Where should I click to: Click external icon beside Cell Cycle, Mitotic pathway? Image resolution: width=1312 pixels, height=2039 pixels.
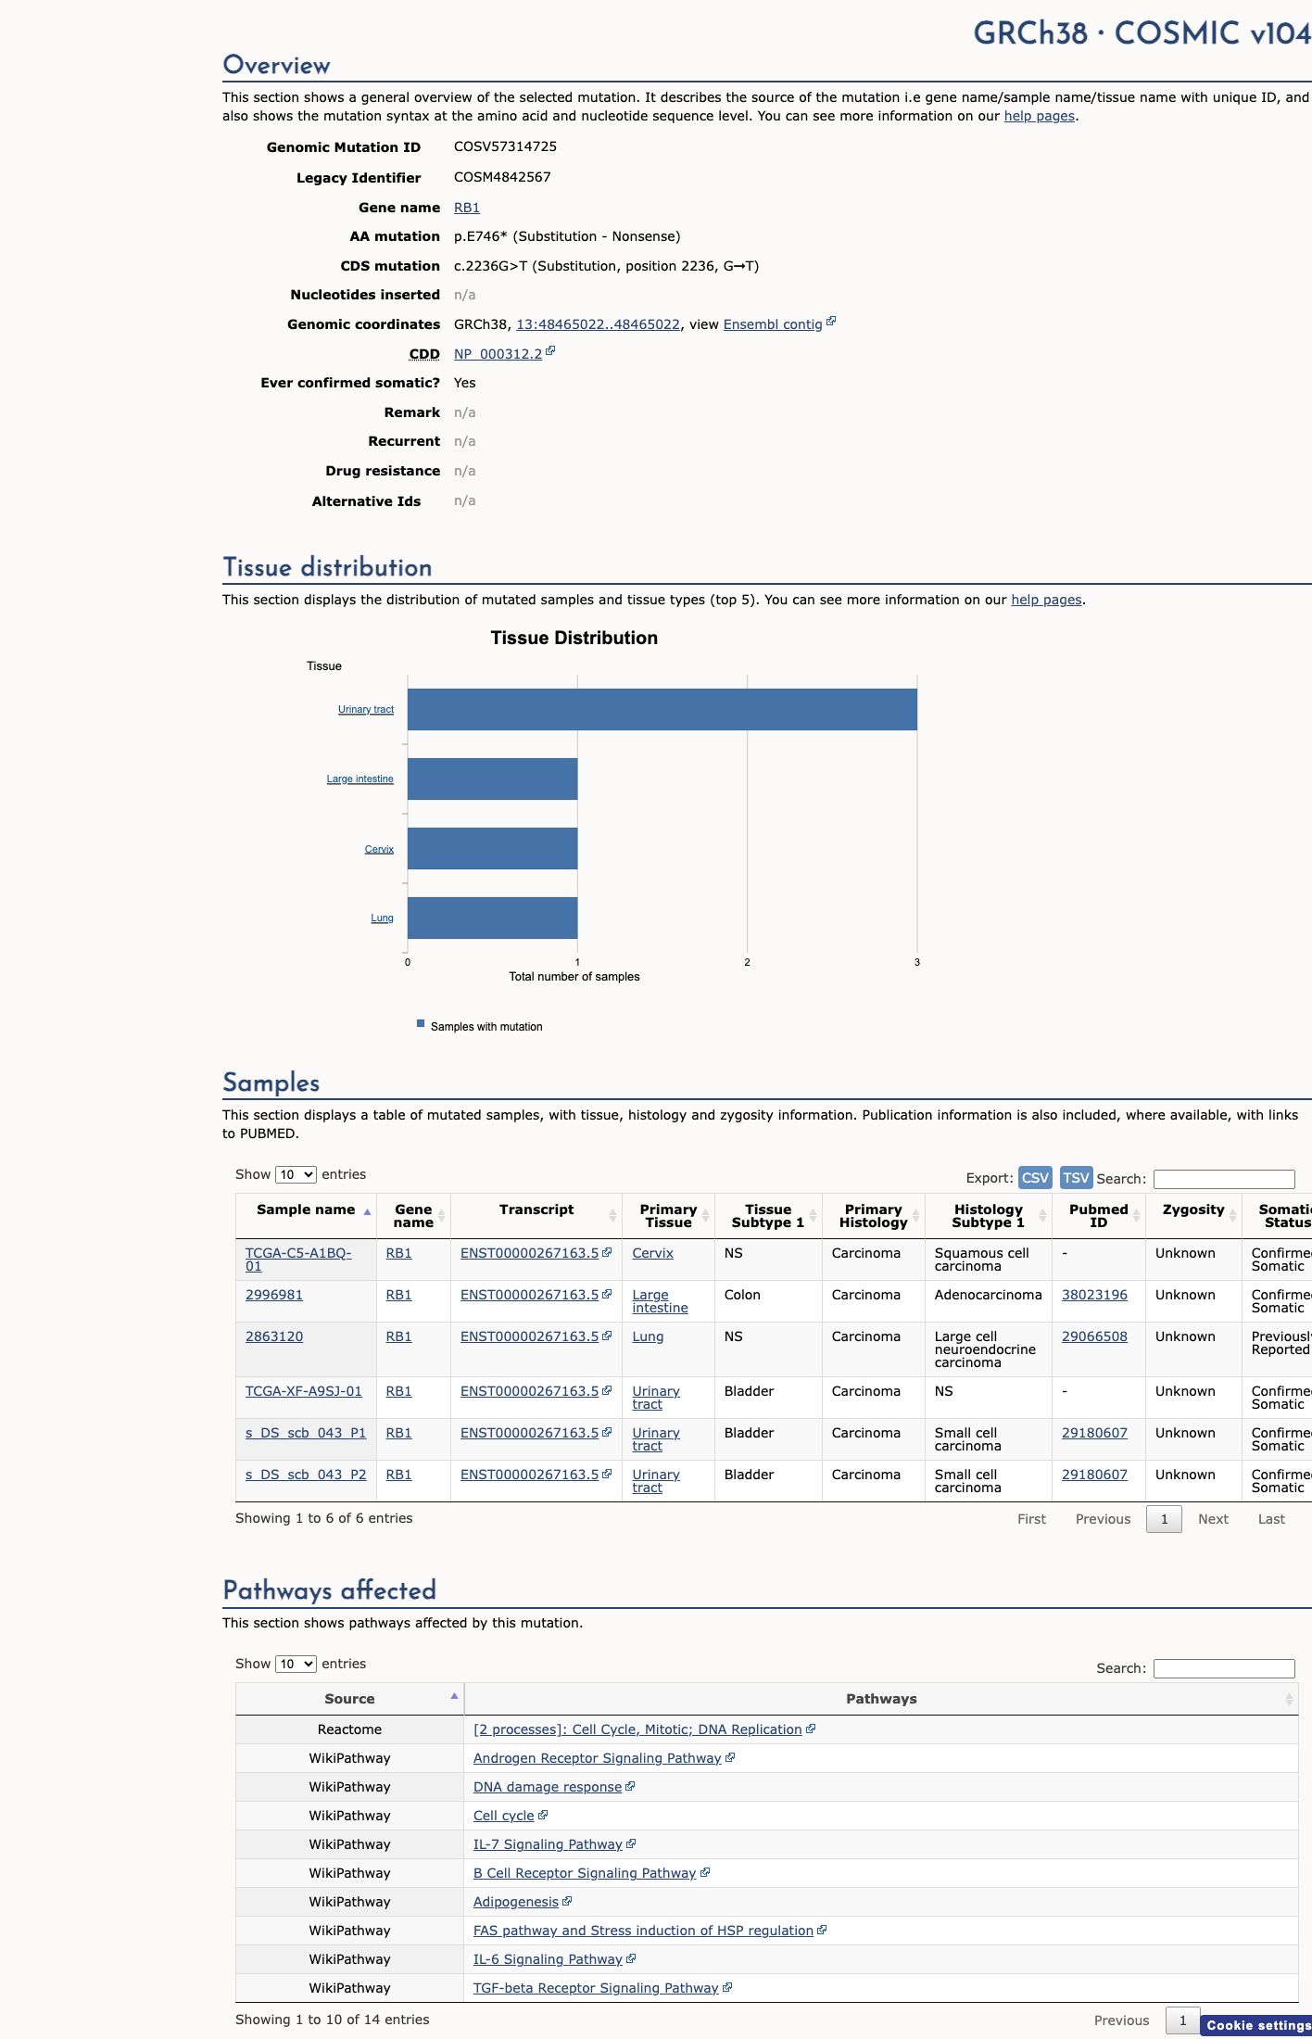[x=811, y=1729]
